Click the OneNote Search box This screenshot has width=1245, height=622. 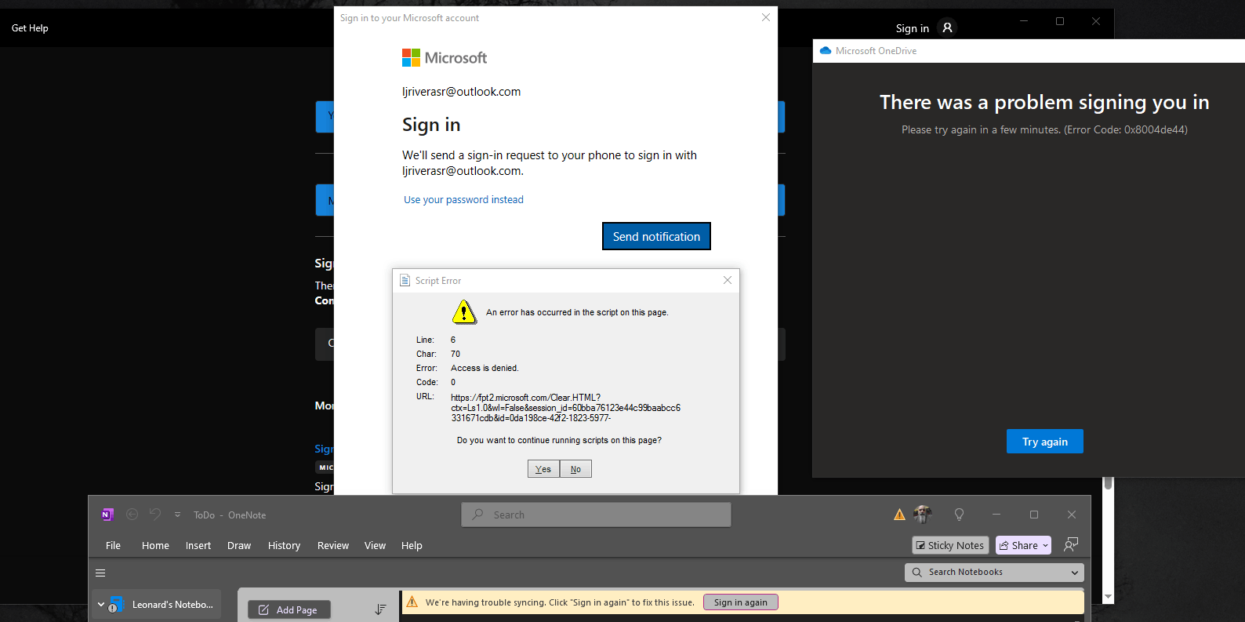[596, 515]
